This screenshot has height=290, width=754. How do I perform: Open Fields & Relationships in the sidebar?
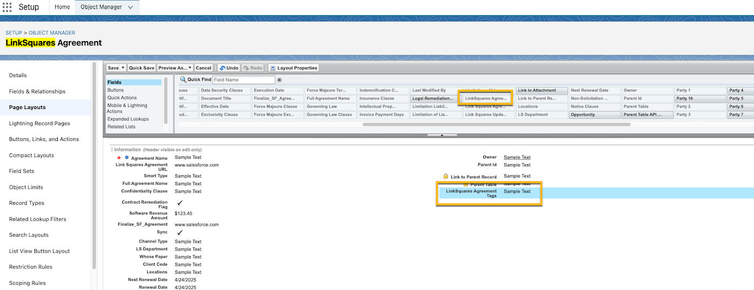coord(37,91)
